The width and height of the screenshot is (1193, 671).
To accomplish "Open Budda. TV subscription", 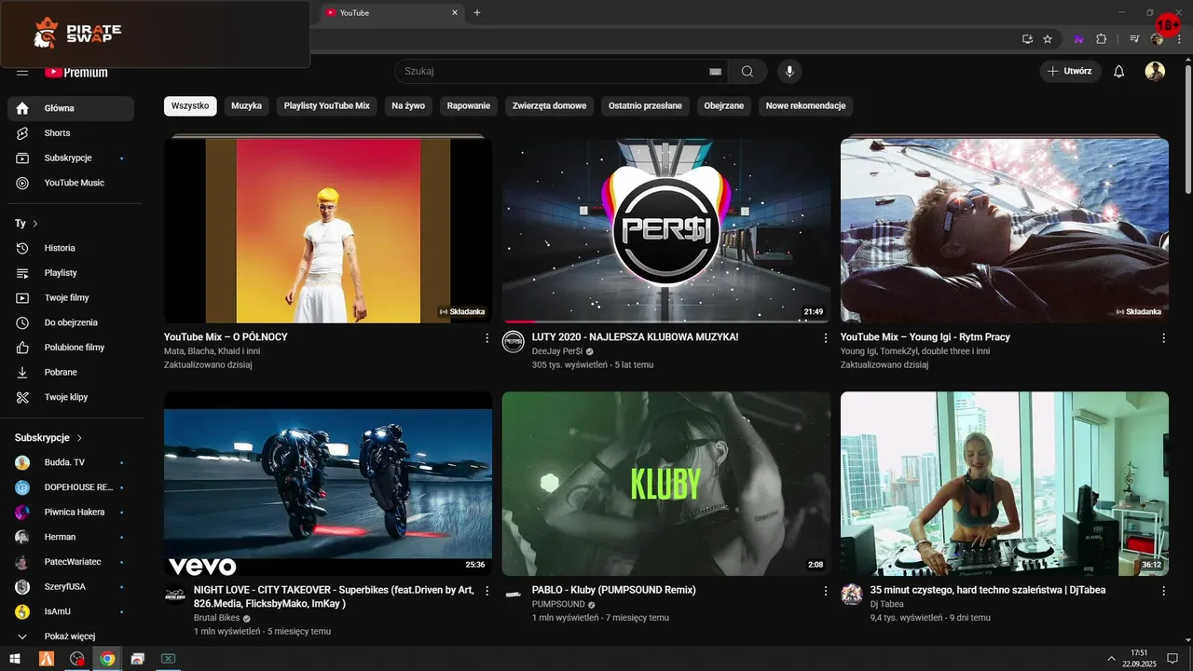I will [x=71, y=462].
